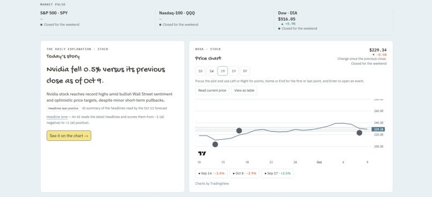Click the $229.34 NVDA price
432x197 pixels.
[378, 50]
